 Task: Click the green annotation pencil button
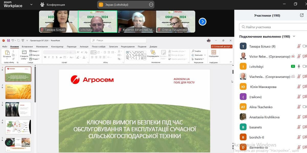coord(9,142)
